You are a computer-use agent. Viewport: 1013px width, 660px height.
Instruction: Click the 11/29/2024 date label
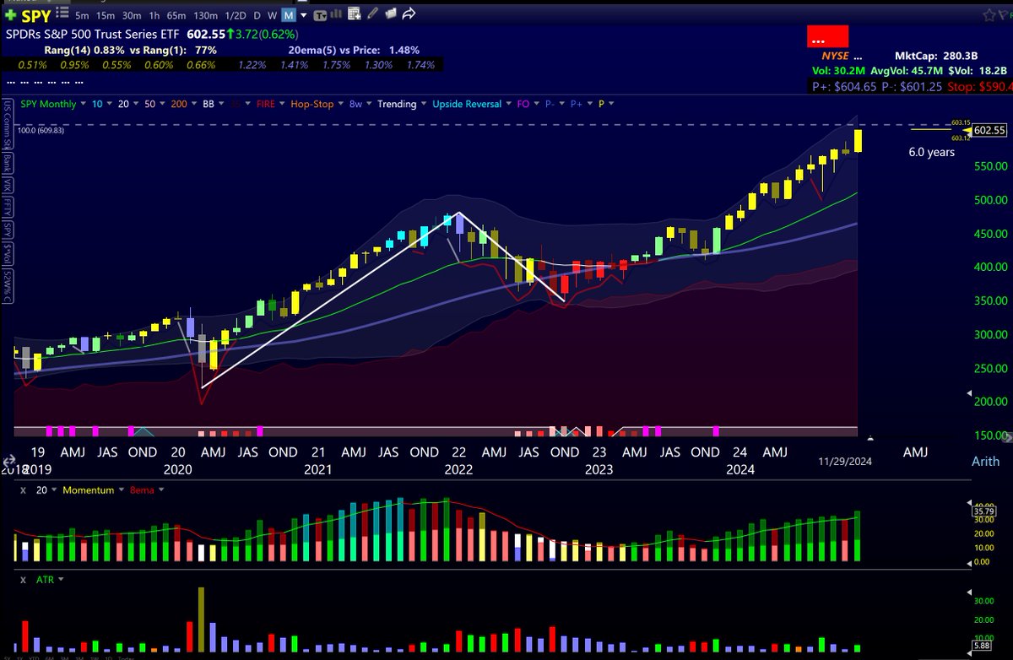coord(845,461)
